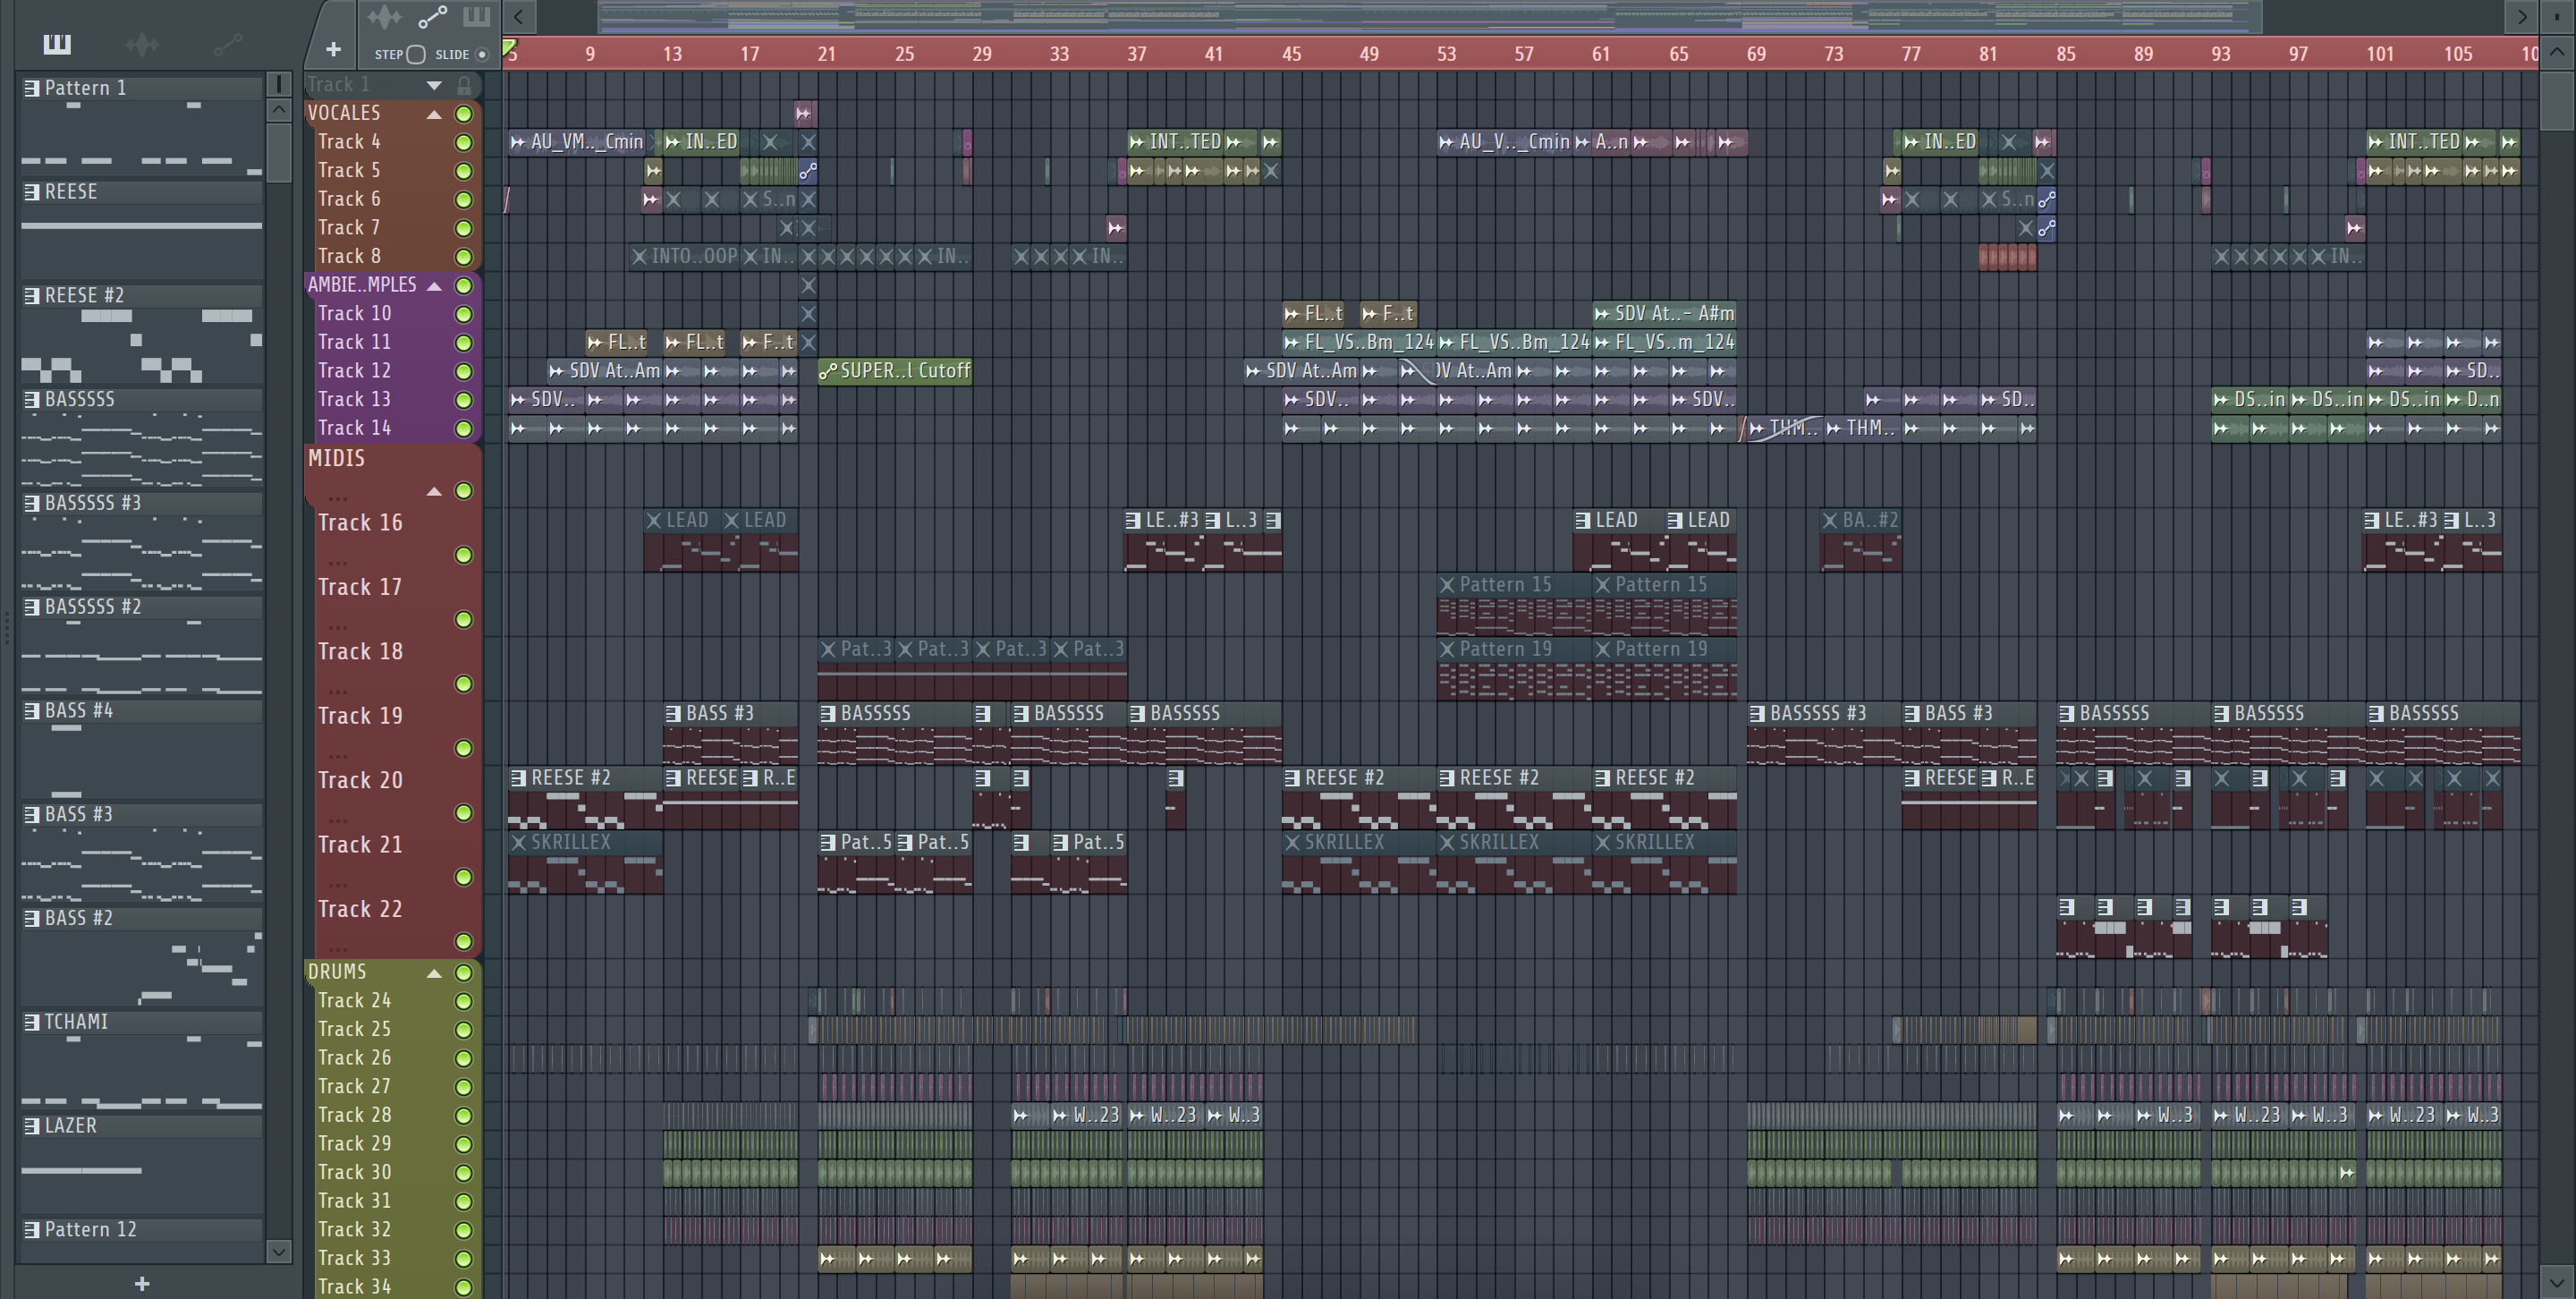The image size is (2576, 1299).
Task: Click the picker list scrollbar thumb
Action: [279, 152]
